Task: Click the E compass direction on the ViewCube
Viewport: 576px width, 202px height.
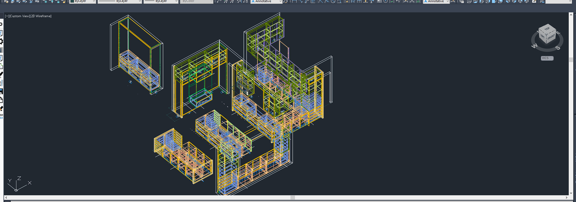Action: (x=558, y=33)
